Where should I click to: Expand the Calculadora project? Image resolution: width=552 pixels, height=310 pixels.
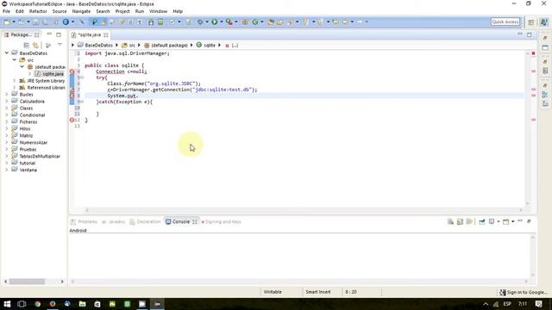coord(7,102)
